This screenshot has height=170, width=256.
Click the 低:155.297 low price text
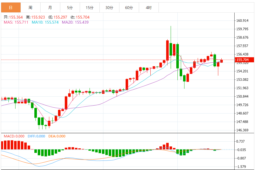coord(58,17)
